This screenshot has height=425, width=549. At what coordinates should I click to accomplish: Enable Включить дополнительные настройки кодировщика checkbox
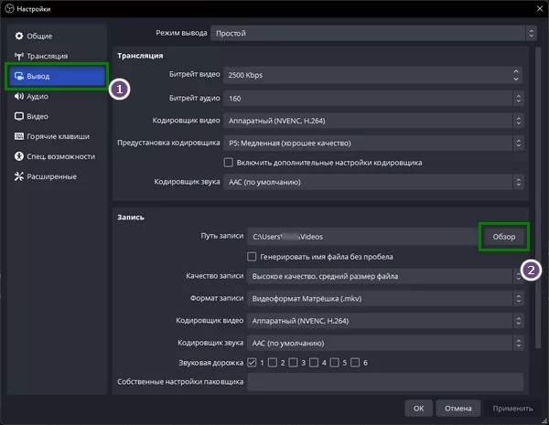point(229,163)
